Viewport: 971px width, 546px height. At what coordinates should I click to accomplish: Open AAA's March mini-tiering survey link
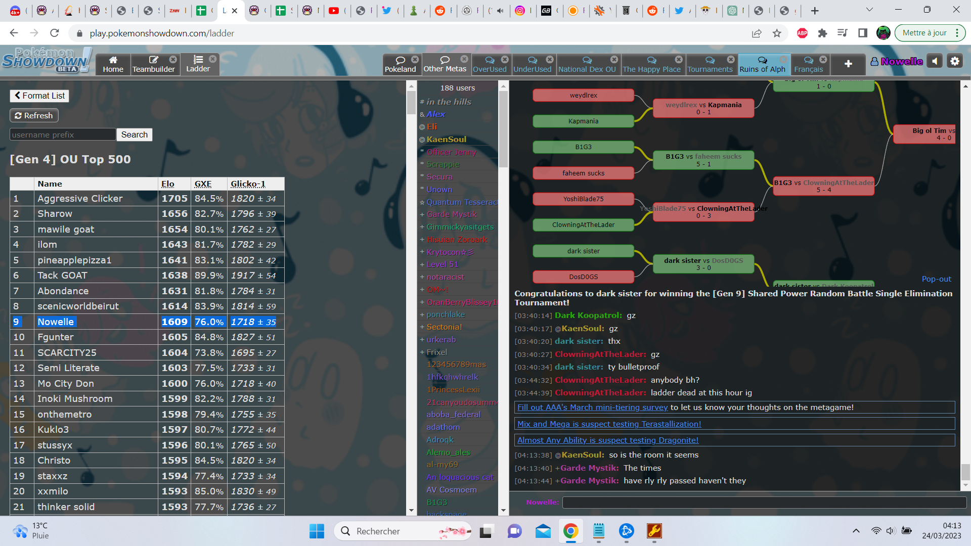point(592,407)
